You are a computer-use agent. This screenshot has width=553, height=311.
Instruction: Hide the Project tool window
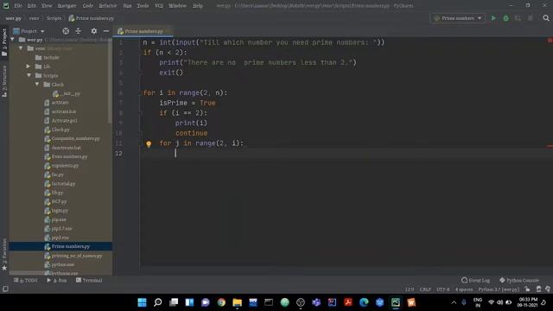(x=105, y=31)
